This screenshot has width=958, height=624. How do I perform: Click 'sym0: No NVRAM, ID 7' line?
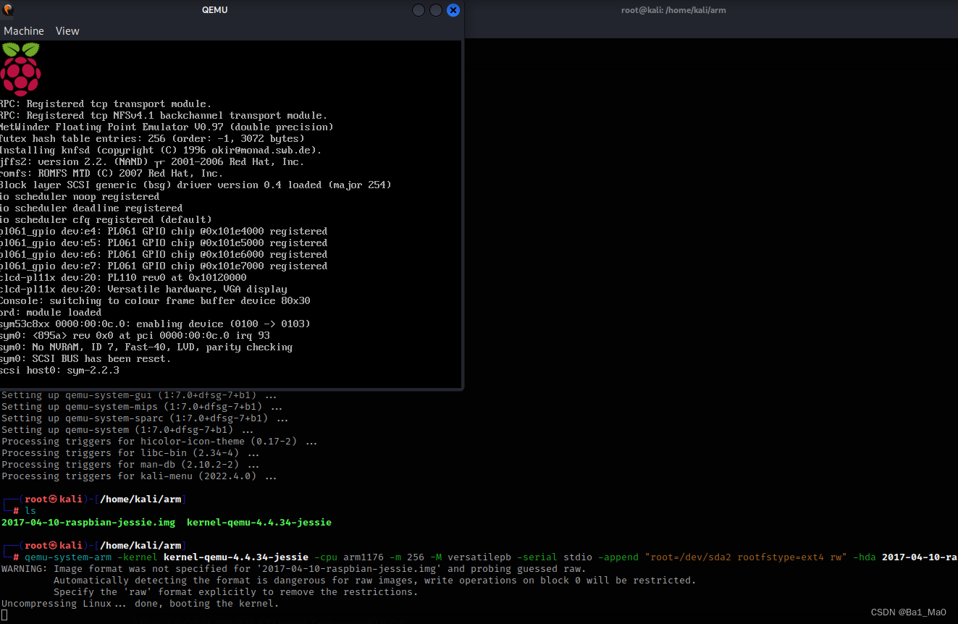pos(146,347)
